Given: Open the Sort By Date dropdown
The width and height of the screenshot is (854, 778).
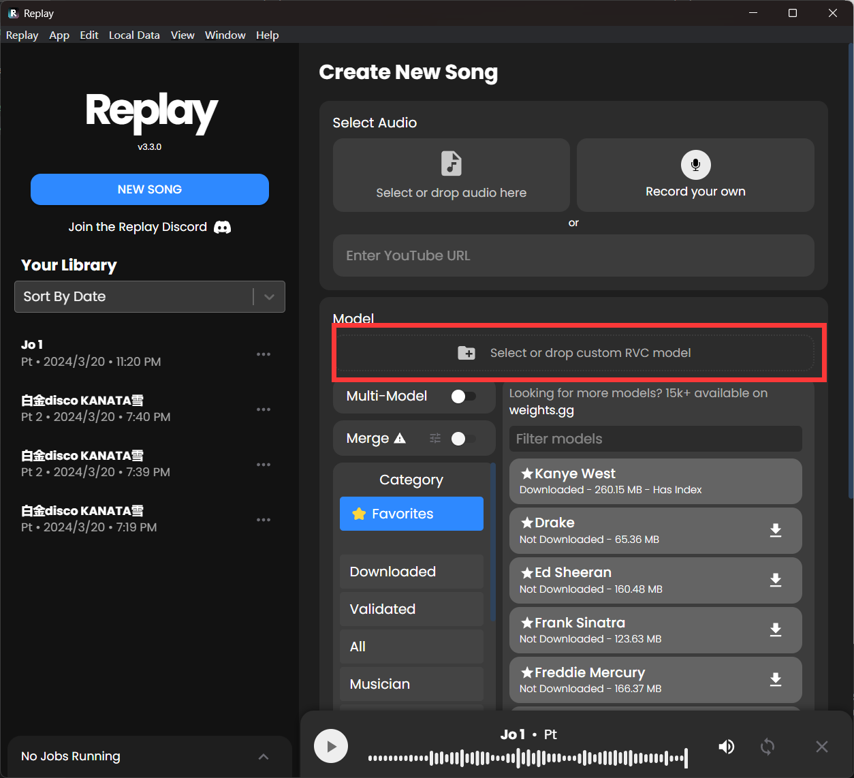Looking at the screenshot, I should (x=150, y=296).
